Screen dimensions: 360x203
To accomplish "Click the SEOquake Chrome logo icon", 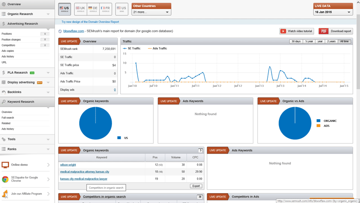I will tap(5, 179).
